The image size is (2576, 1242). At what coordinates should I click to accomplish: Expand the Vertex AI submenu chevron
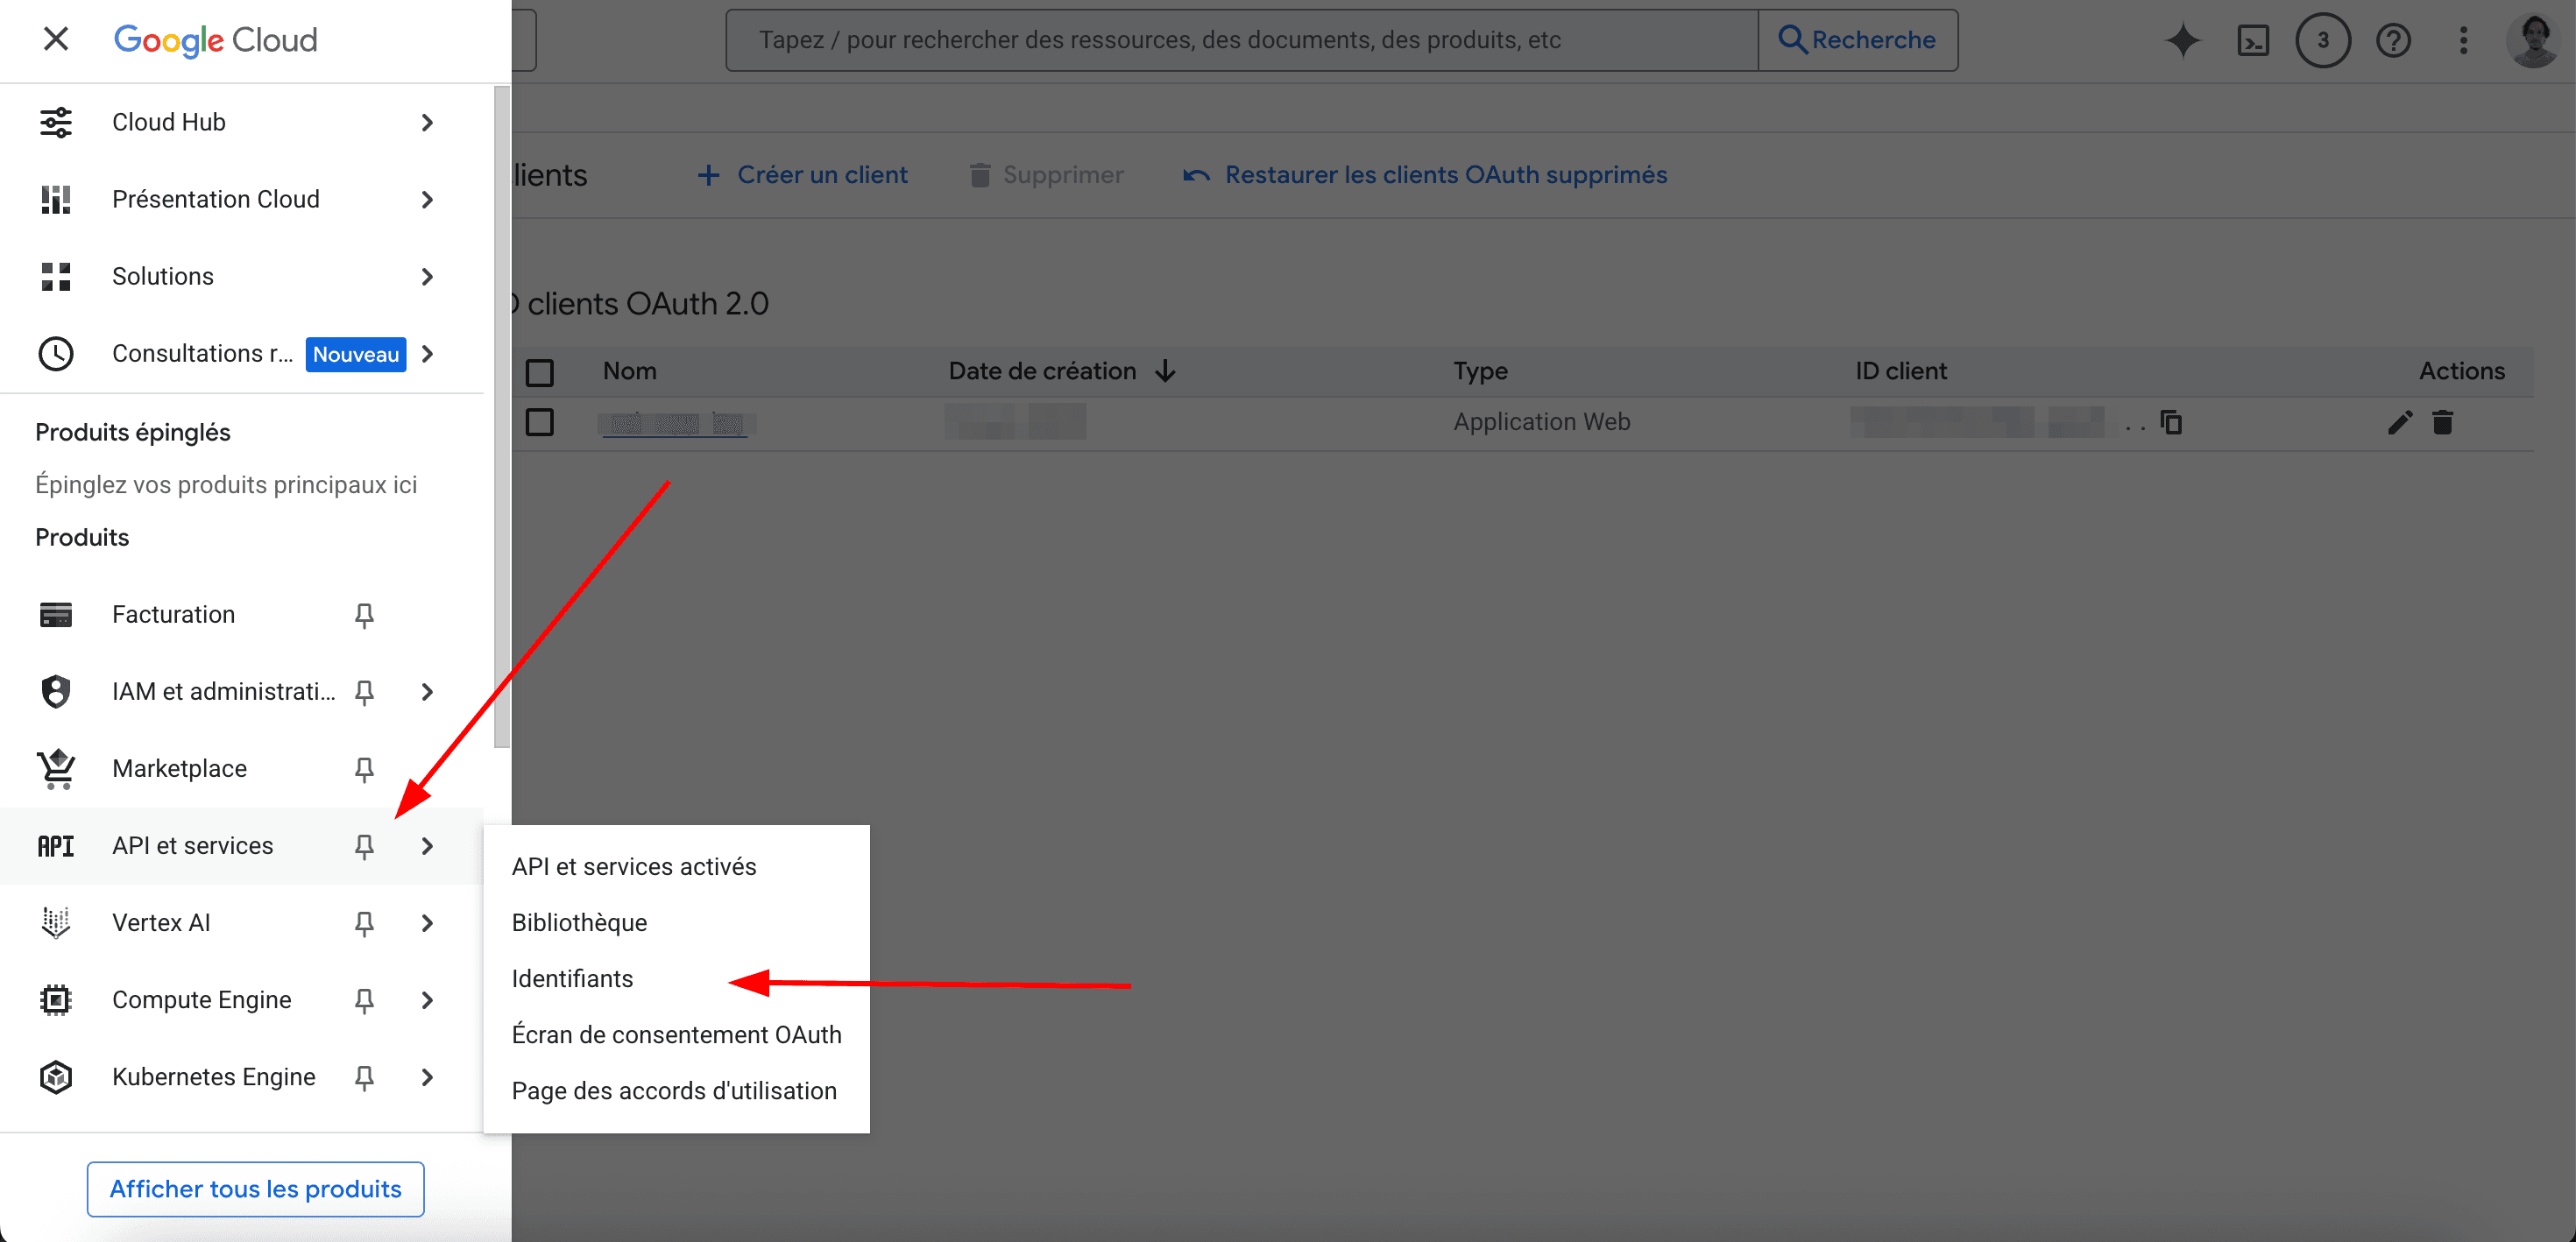coord(428,922)
